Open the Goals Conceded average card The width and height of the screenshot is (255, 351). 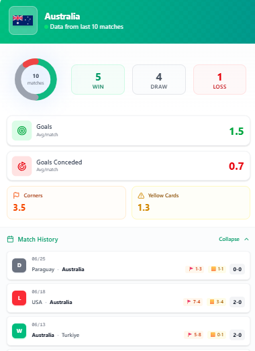click(x=129, y=166)
